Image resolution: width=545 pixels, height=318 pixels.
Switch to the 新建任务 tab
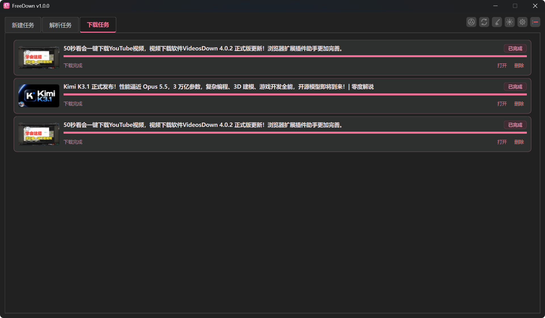(x=23, y=25)
